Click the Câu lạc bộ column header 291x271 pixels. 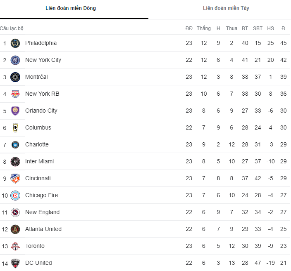(x=12, y=28)
